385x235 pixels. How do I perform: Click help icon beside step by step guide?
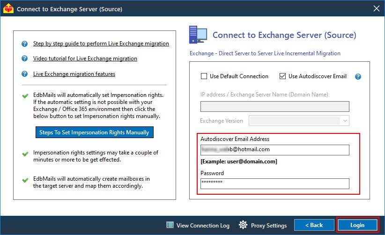[x=24, y=44]
